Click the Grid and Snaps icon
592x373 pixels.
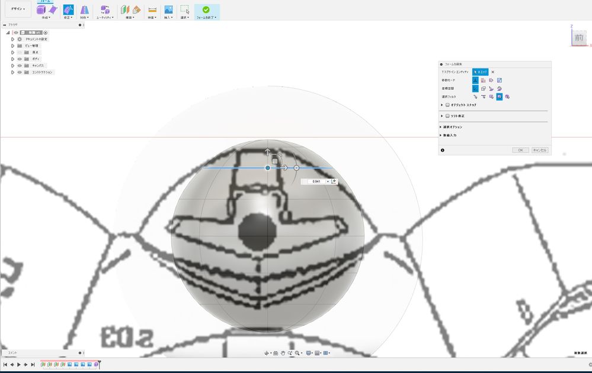tap(317, 353)
